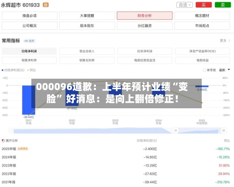Screen dimensions: 234x187
Task: Click the 2025 bar labeled -2.400亿
Action: point(202,86)
